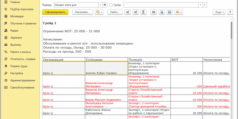Click the Грейд input field
Viewport: 238px width, 119px height.
coord(161,5)
